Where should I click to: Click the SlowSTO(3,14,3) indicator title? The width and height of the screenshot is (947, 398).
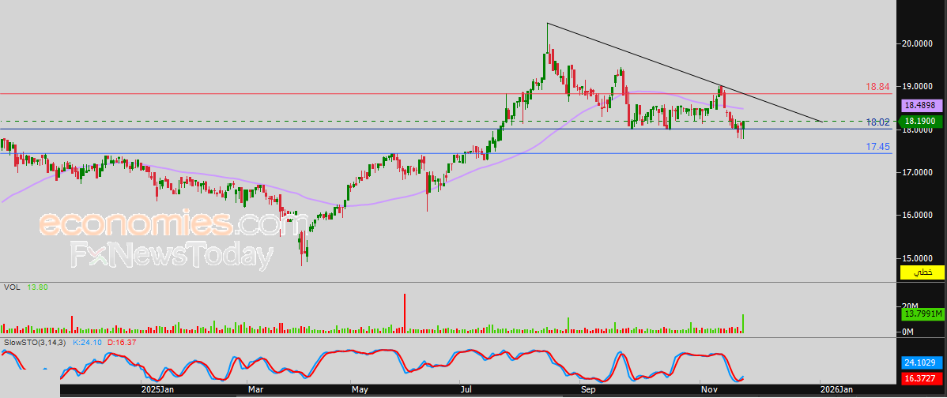(x=36, y=342)
